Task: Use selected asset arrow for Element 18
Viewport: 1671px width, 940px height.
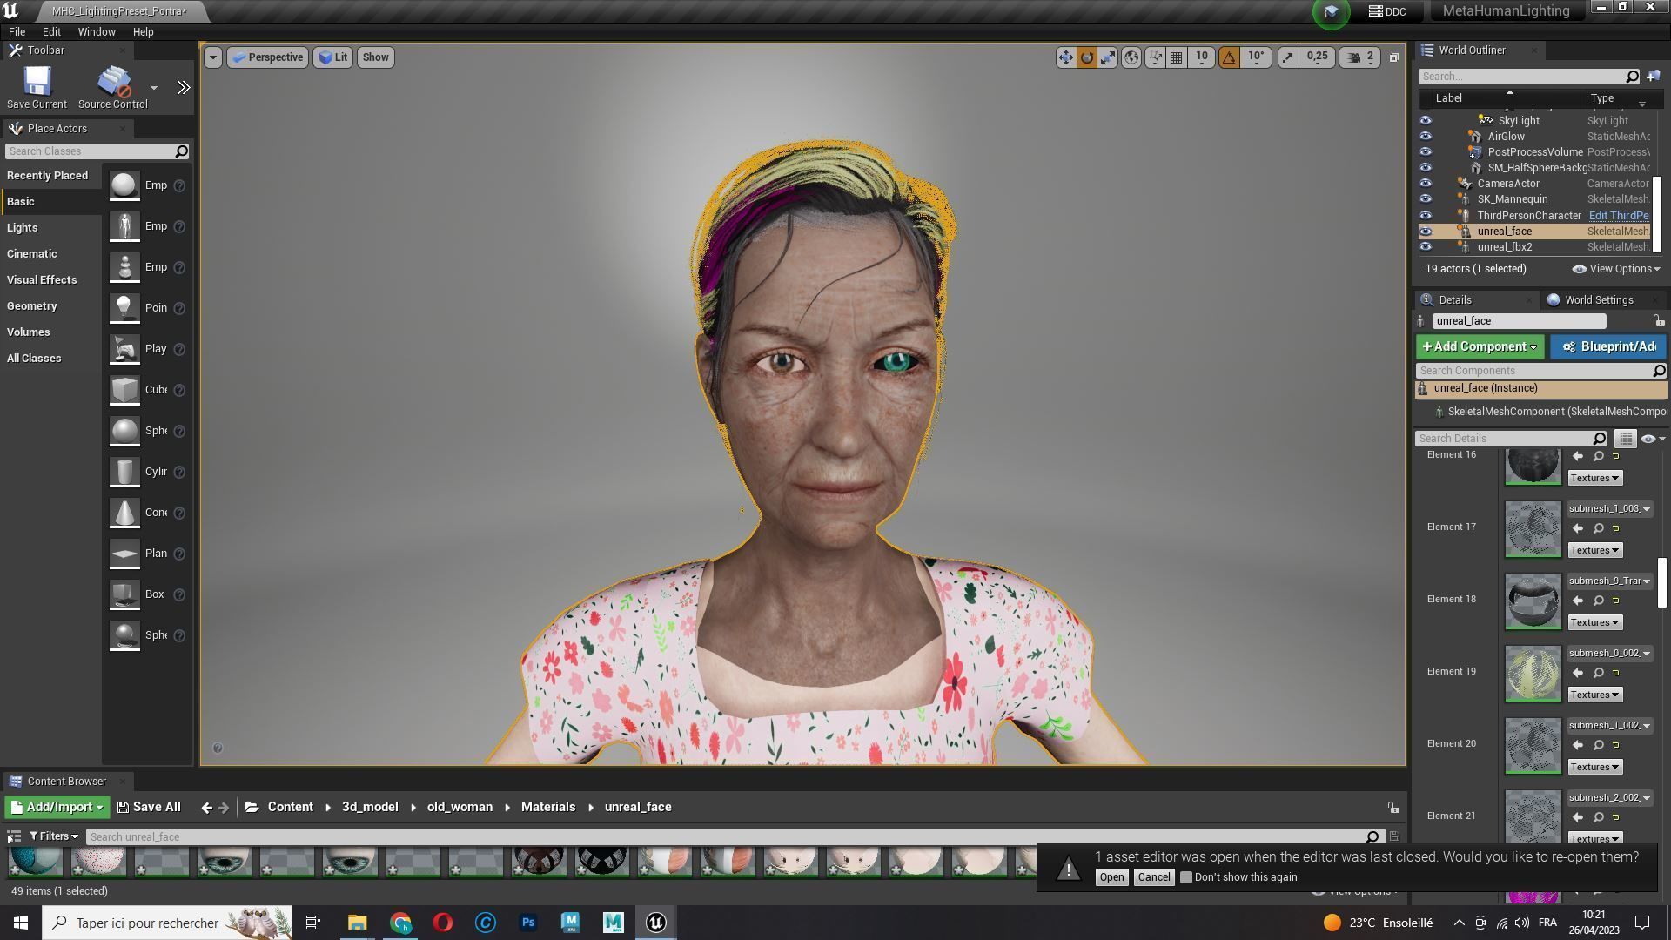Action: coord(1578,601)
